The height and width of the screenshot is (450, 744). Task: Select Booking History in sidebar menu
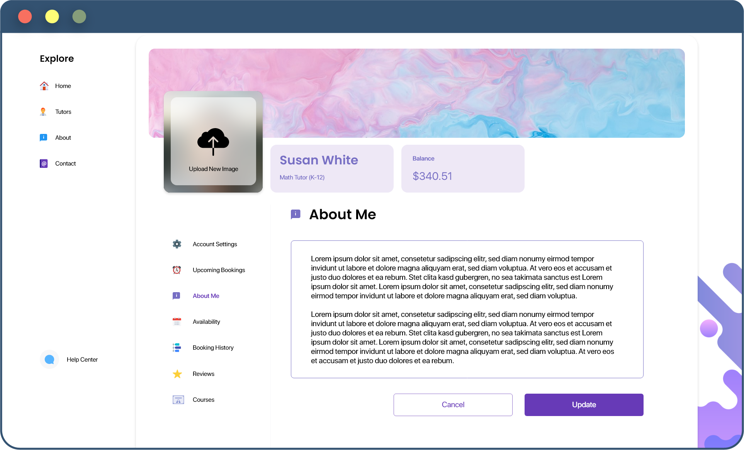212,347
